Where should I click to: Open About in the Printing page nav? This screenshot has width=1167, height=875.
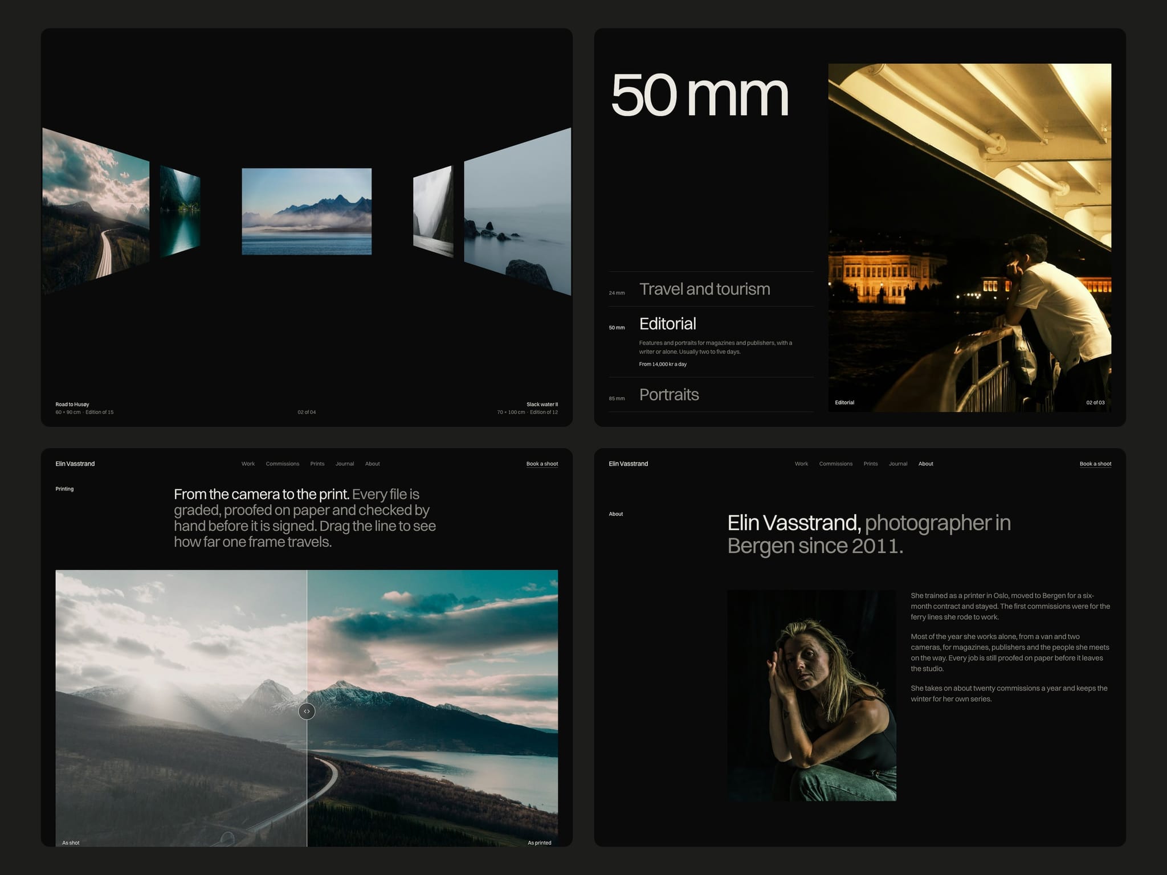[373, 464]
